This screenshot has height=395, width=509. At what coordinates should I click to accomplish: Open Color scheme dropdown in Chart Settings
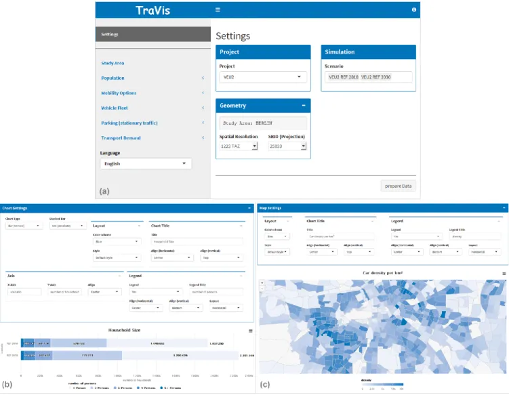[117, 241]
